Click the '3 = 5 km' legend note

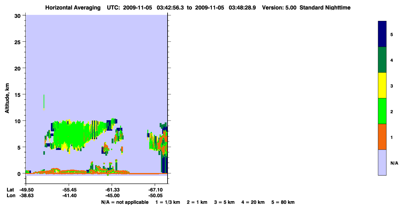coord(224,202)
